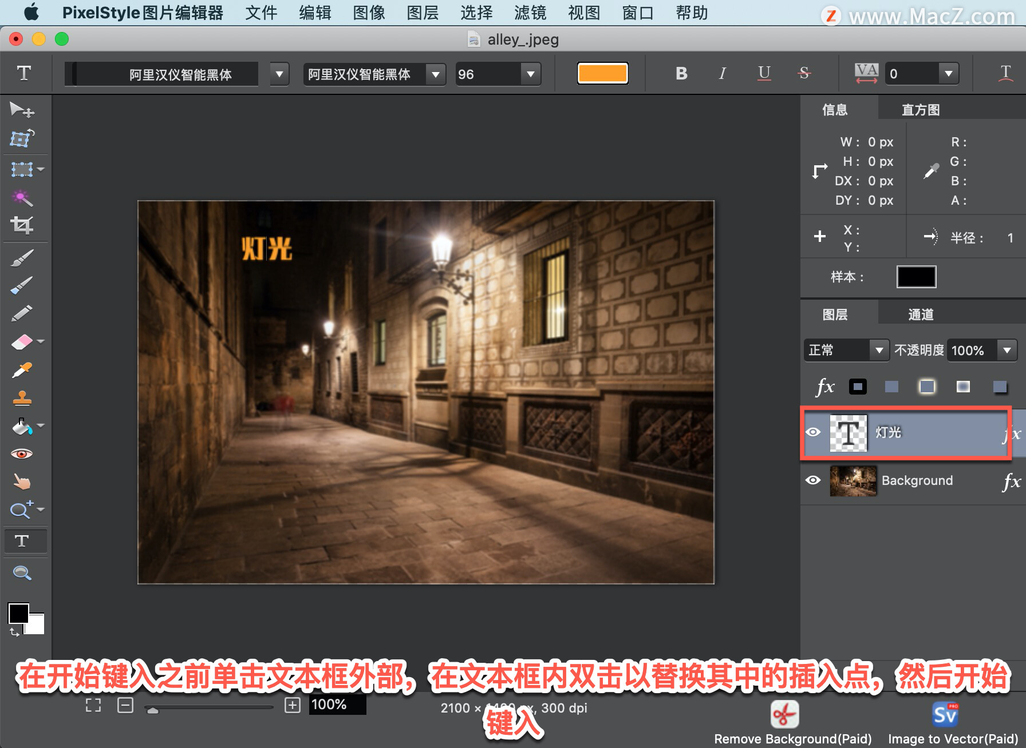Pick the Eyedropper tool

[22, 369]
